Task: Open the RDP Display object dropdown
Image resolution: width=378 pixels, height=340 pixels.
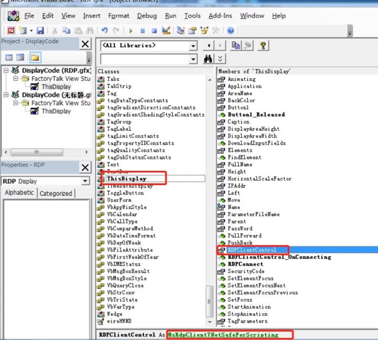Action: 85,181
